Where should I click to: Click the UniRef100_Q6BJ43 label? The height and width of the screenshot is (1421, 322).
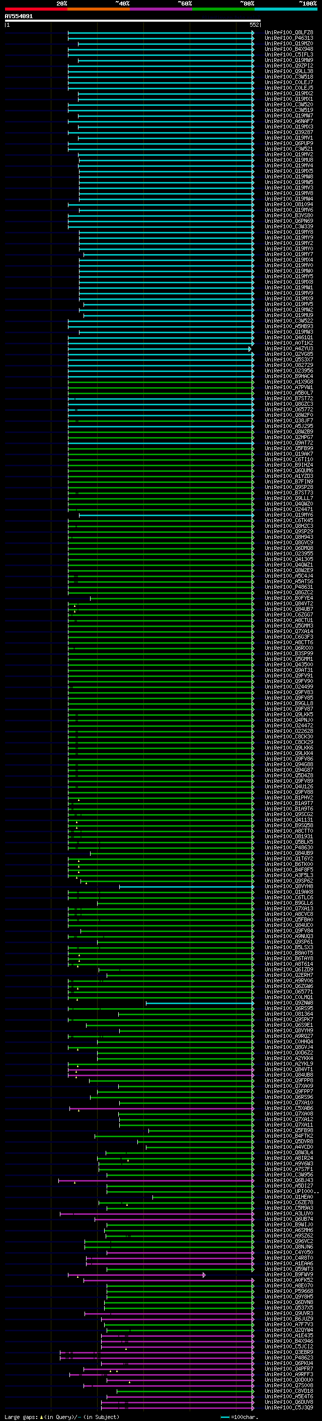pyautogui.click(x=289, y=1181)
